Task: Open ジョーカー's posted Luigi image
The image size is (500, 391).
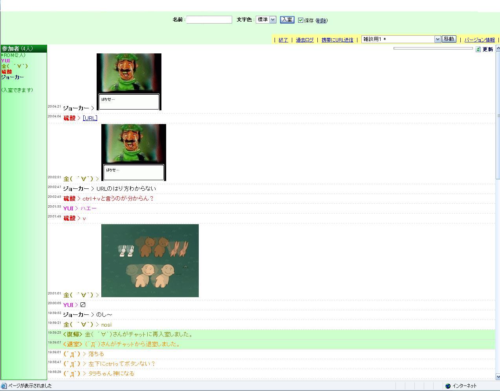Action: [x=129, y=82]
